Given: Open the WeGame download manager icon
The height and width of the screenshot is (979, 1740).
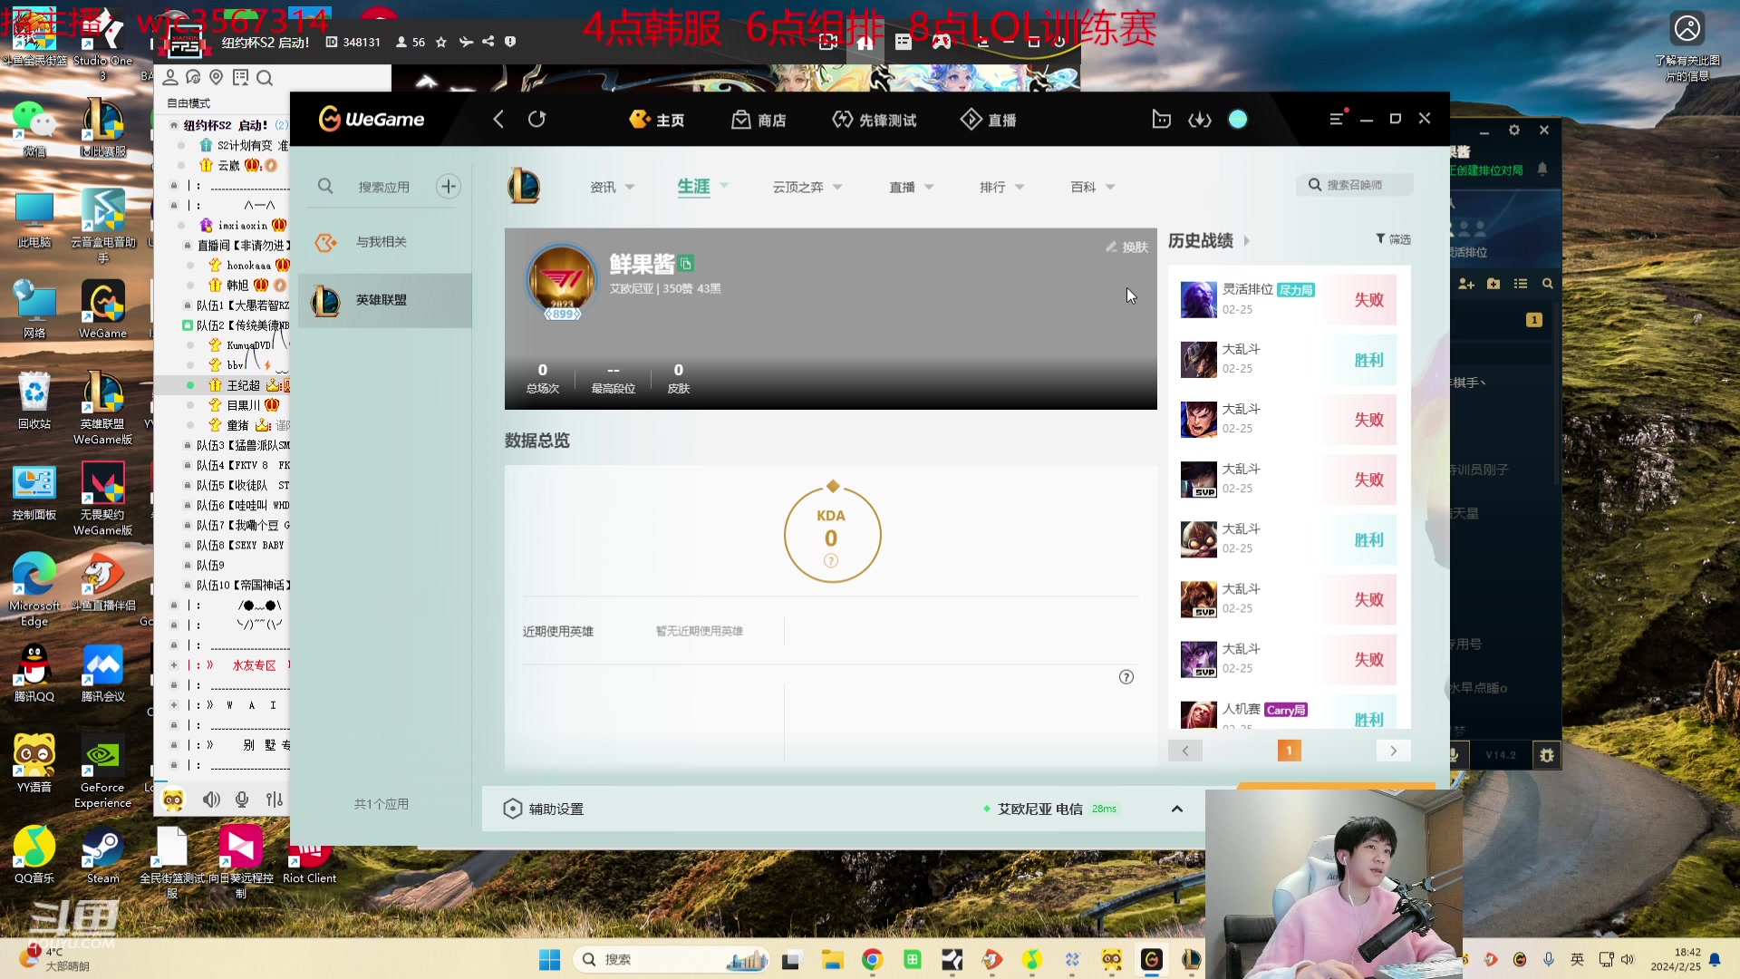Looking at the screenshot, I should [x=1200, y=120].
